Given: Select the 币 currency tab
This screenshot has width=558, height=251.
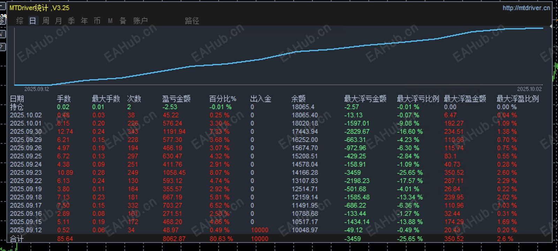Looking at the screenshot, I should [x=97, y=21].
